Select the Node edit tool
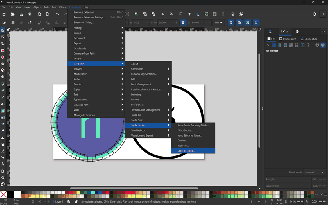 [x=2, y=37]
